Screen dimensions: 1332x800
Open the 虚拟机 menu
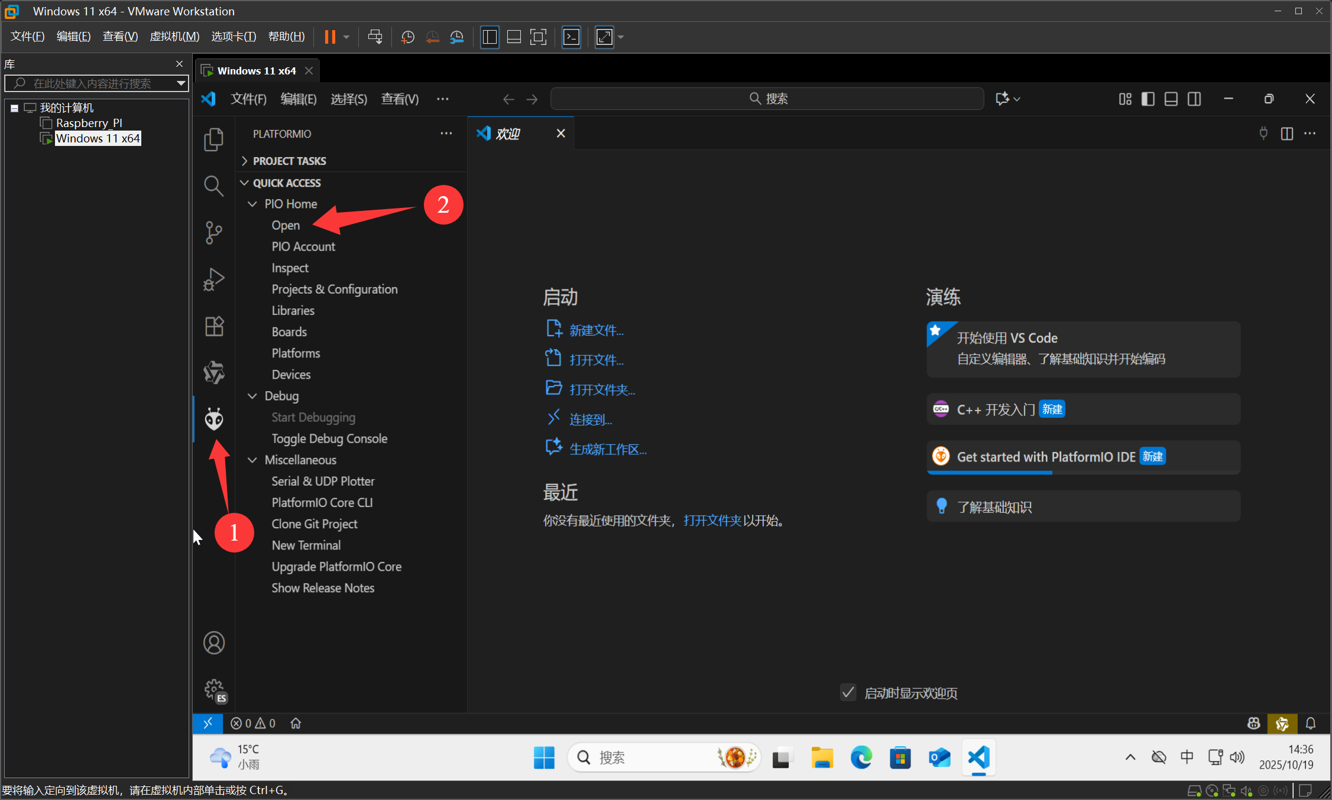[174, 36]
